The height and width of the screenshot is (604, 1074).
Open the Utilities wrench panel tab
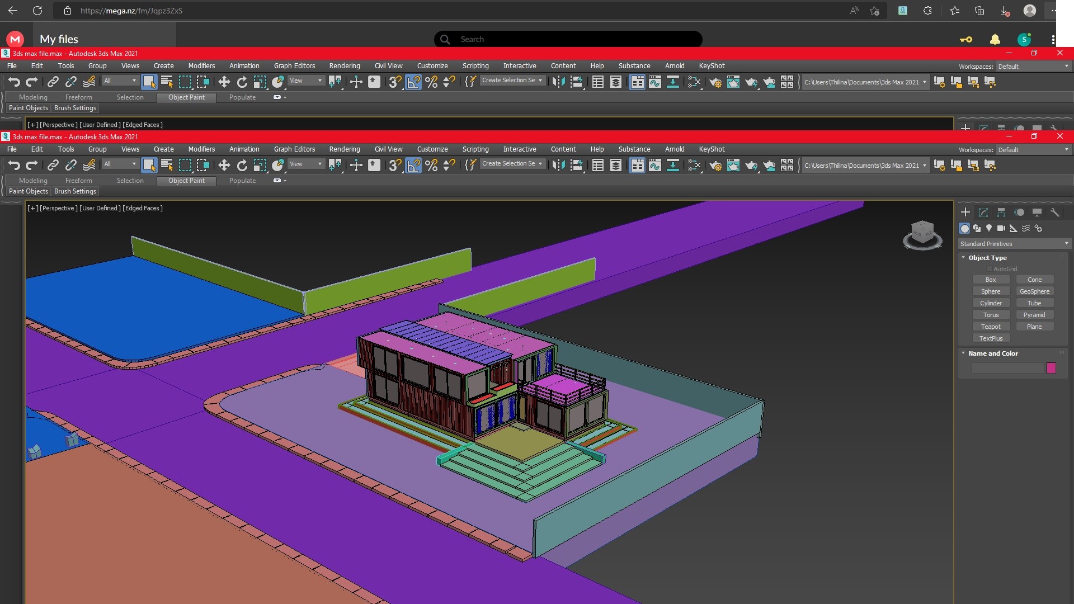1054,213
